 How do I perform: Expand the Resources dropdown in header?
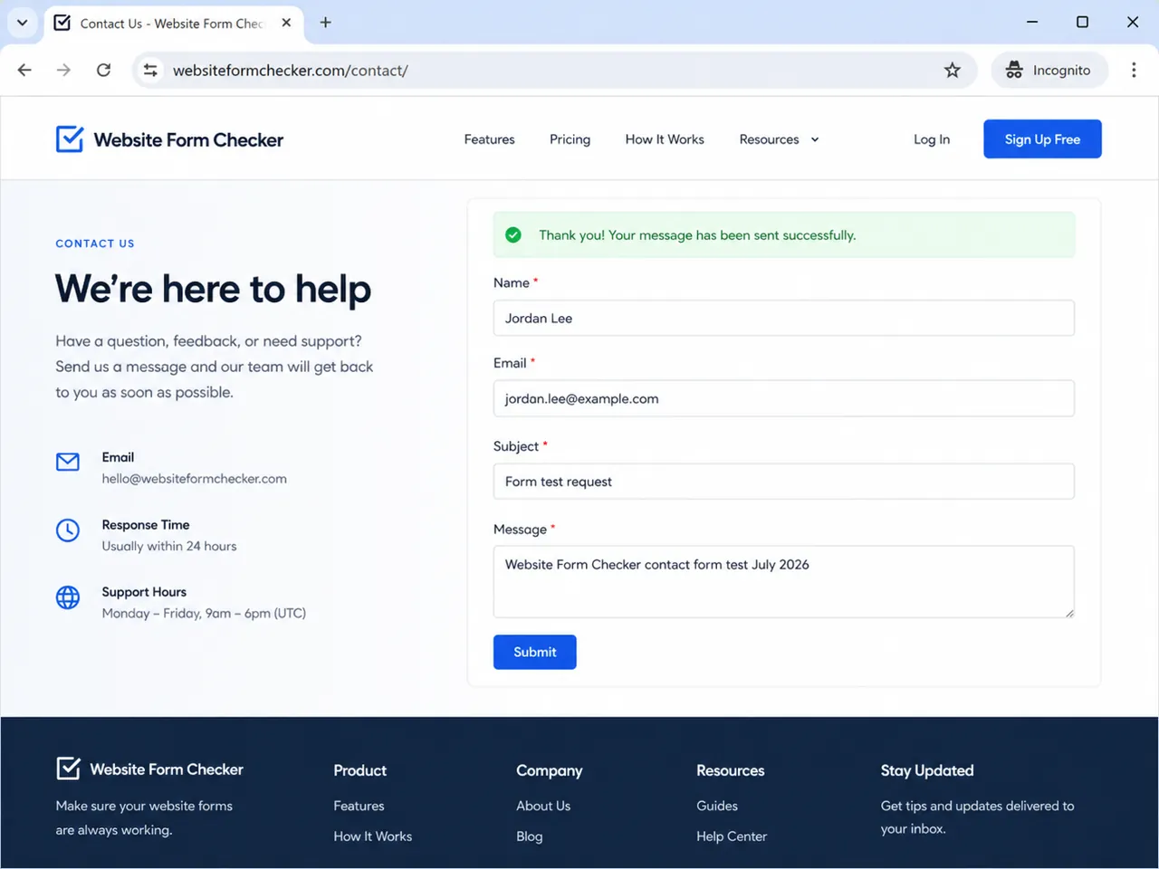pyautogui.click(x=779, y=139)
